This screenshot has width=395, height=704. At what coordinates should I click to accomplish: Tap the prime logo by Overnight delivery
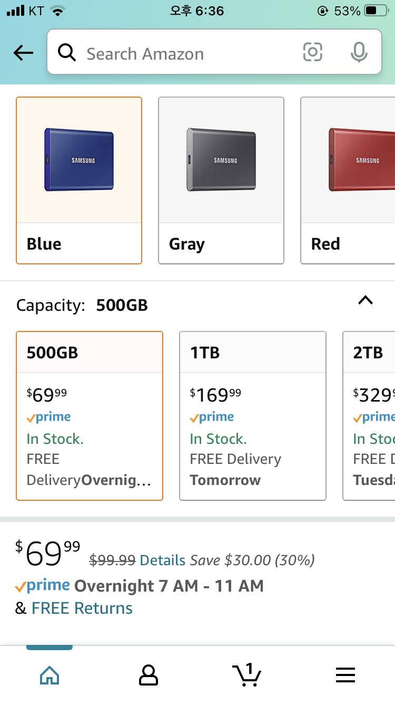coord(43,586)
